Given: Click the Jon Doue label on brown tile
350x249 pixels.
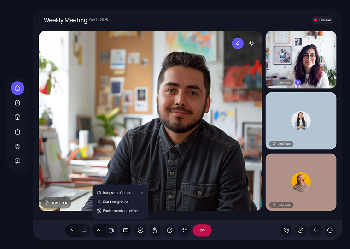Looking at the screenshot, I should coord(281,205).
